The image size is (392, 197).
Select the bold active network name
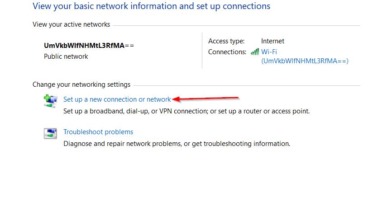89,46
